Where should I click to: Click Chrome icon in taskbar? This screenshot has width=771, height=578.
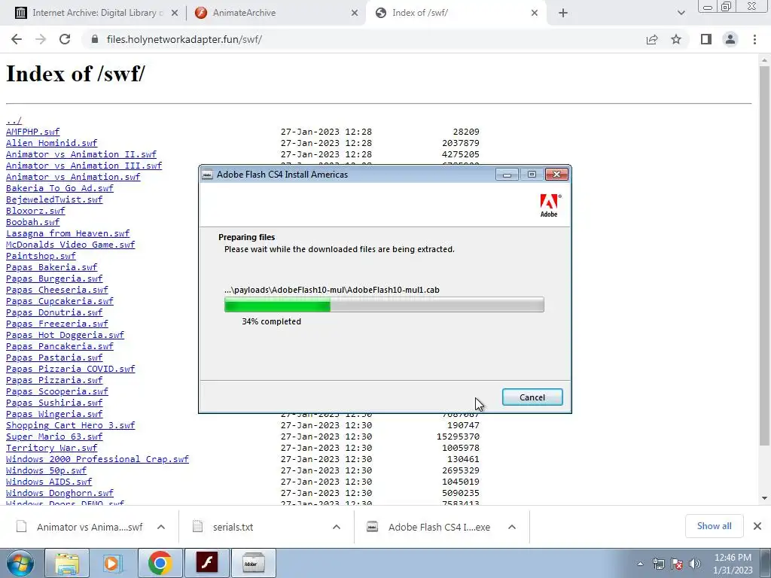pyautogui.click(x=160, y=563)
